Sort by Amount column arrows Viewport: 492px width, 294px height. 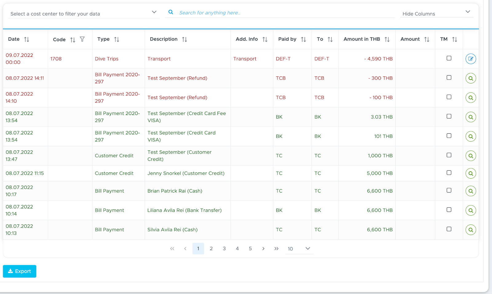[x=427, y=39]
